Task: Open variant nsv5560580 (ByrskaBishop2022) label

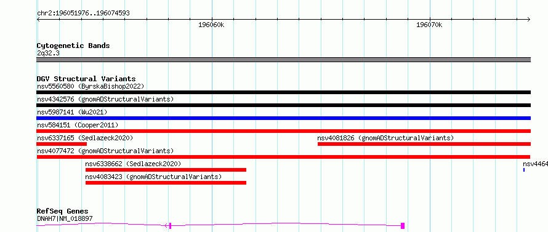Action: click(90, 86)
